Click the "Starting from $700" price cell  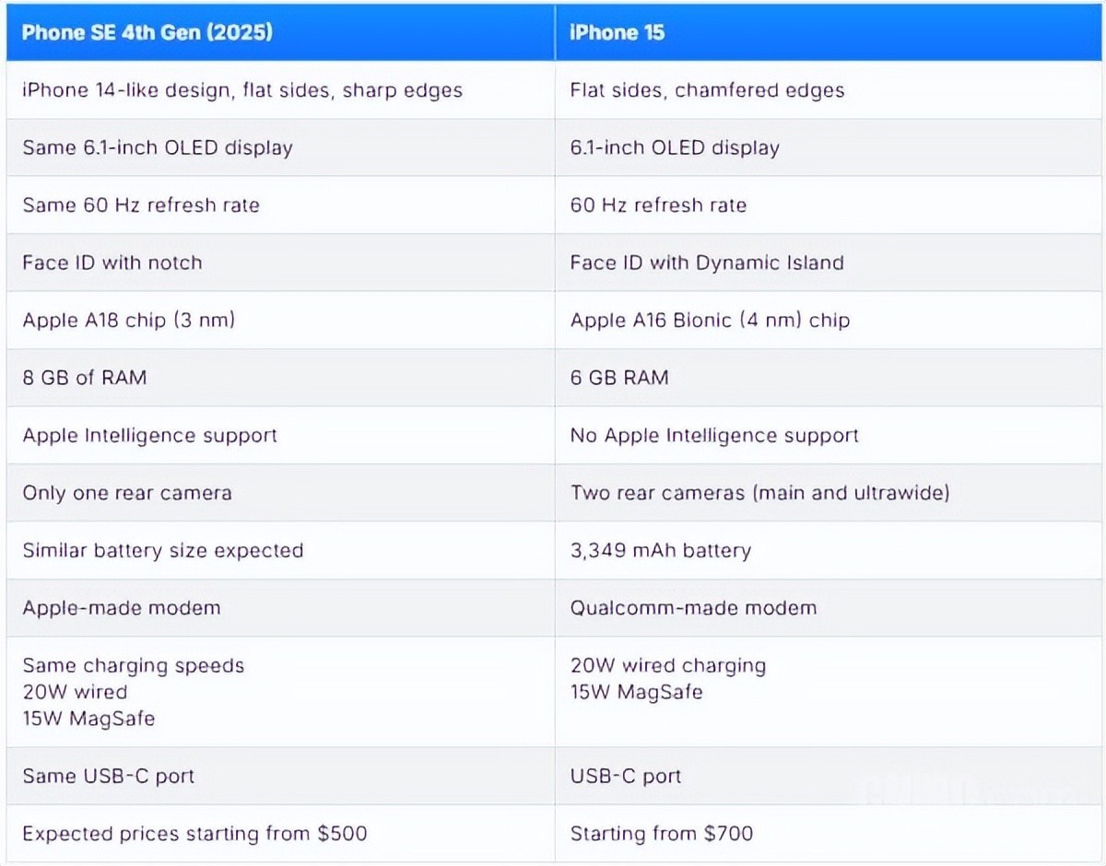tap(661, 834)
